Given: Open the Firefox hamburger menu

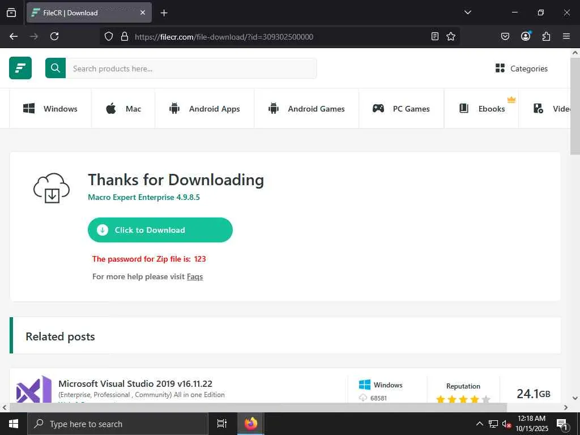Looking at the screenshot, I should pos(566,36).
